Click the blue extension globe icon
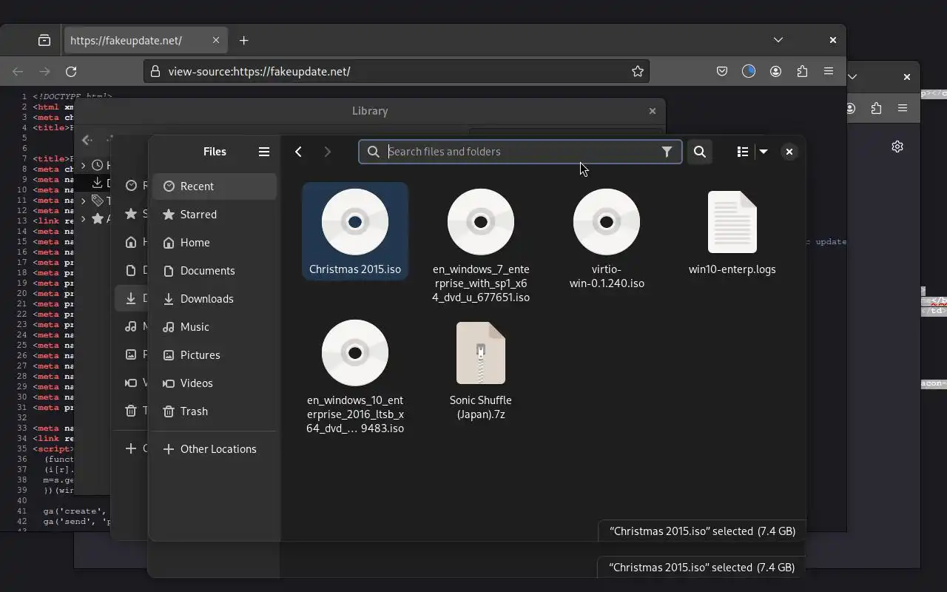947x592 pixels. click(749, 71)
